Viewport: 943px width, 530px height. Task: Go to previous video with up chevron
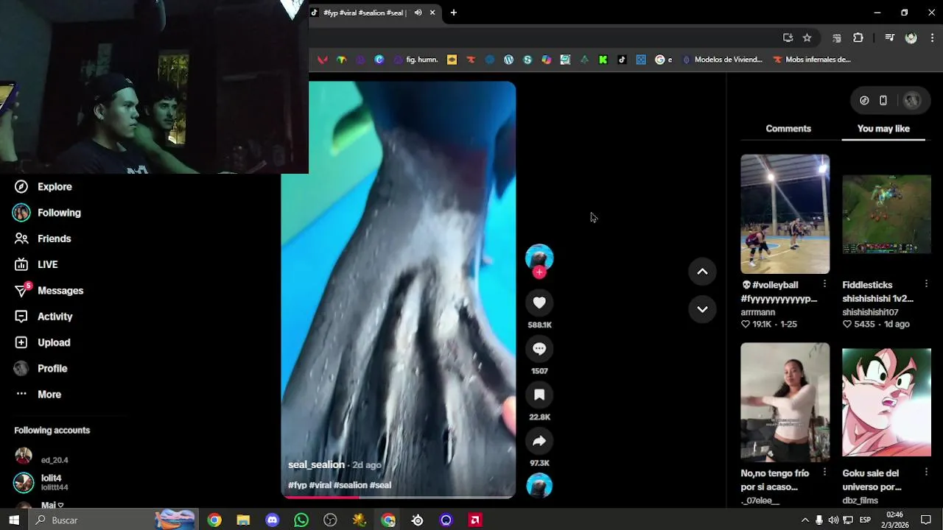pyautogui.click(x=702, y=272)
